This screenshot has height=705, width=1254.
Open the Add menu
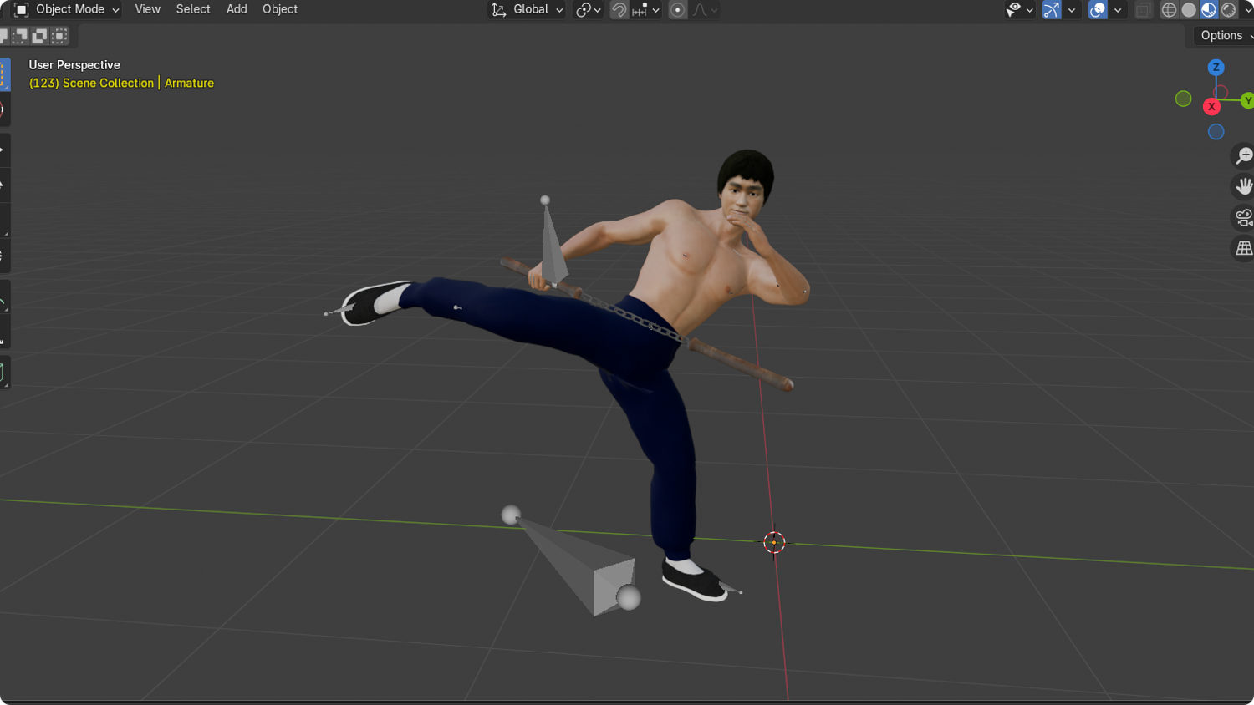[237, 9]
